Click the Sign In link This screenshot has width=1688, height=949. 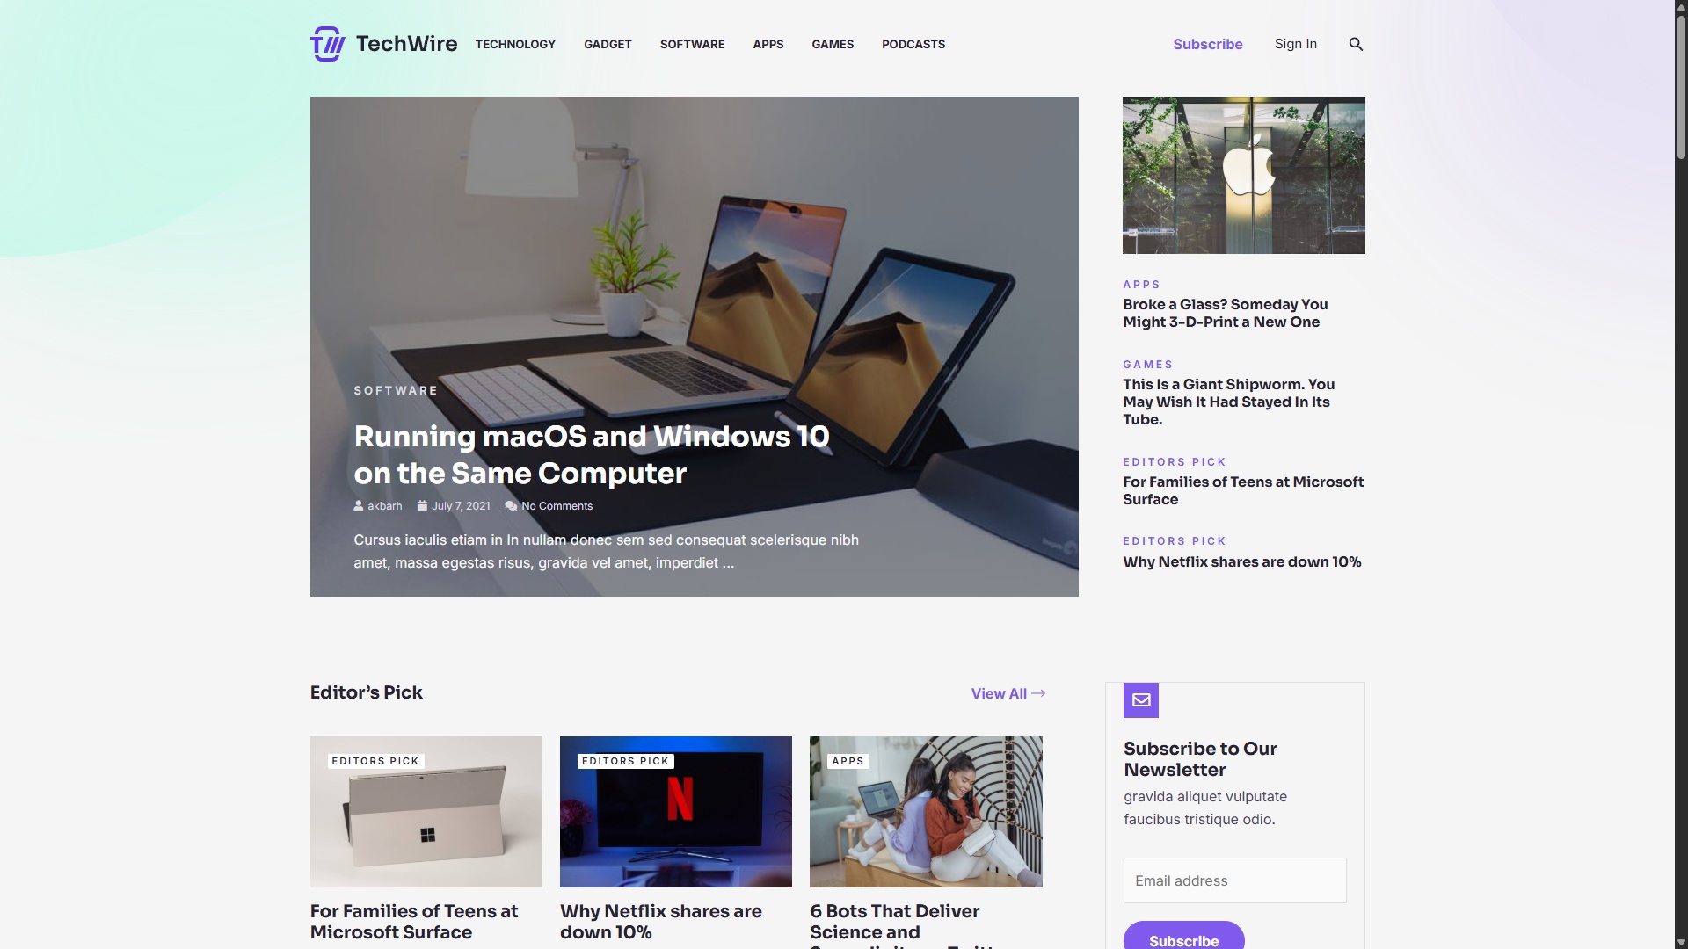pyautogui.click(x=1295, y=44)
